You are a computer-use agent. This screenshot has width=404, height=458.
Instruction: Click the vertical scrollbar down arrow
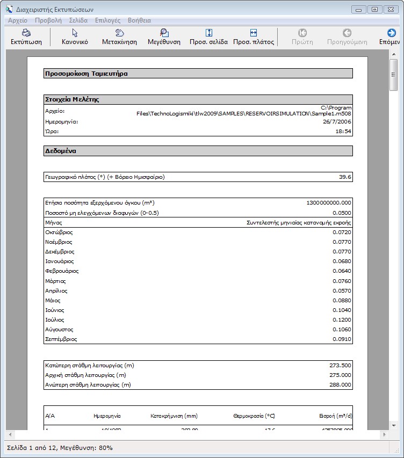(394, 425)
